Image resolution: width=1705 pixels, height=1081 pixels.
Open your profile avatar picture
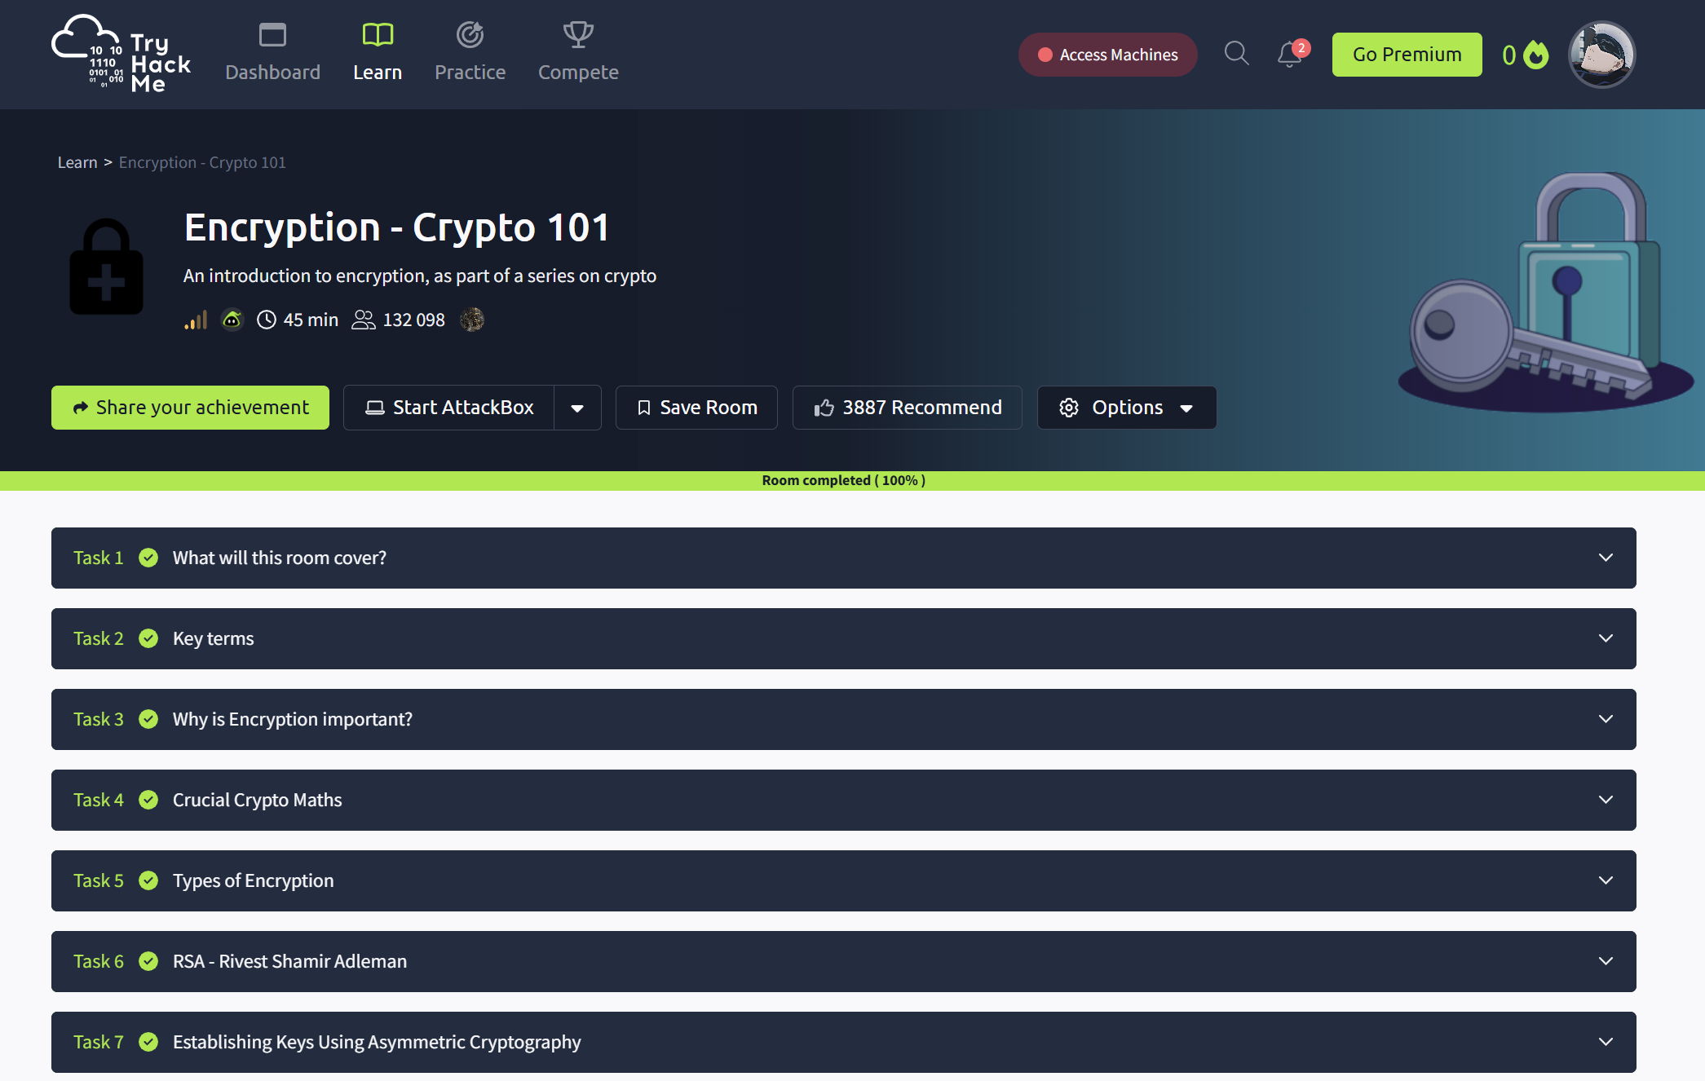tap(1601, 54)
